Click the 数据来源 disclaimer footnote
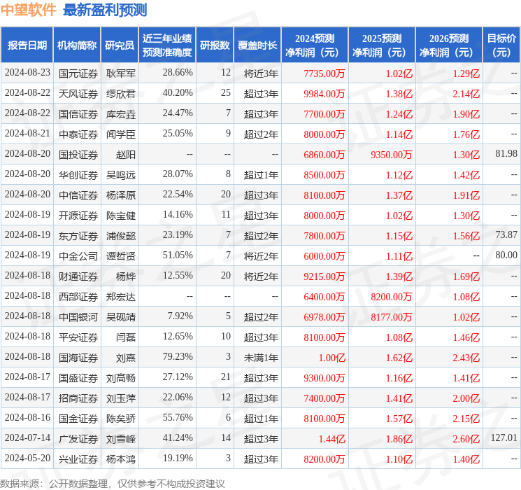Image resolution: width=521 pixels, height=490 pixels. click(x=113, y=483)
